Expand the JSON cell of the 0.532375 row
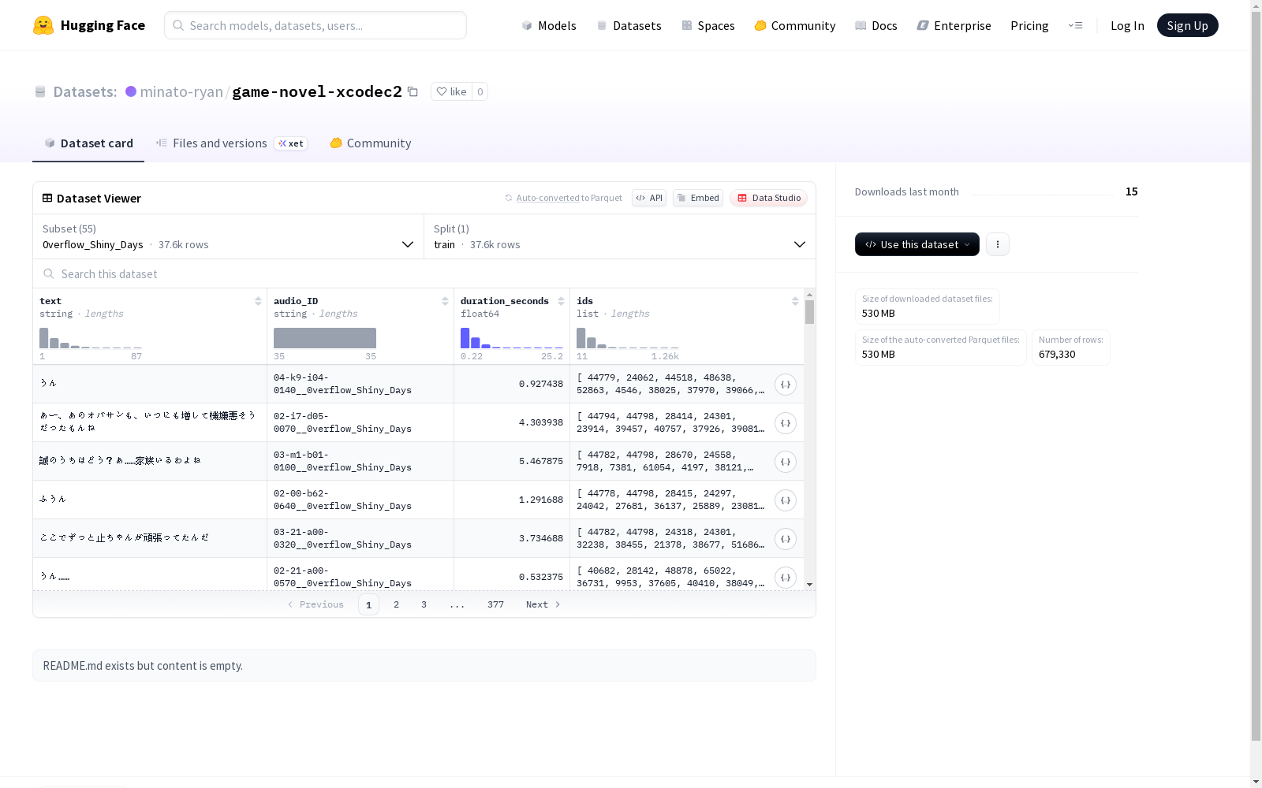Image resolution: width=1262 pixels, height=788 pixels. point(785,578)
